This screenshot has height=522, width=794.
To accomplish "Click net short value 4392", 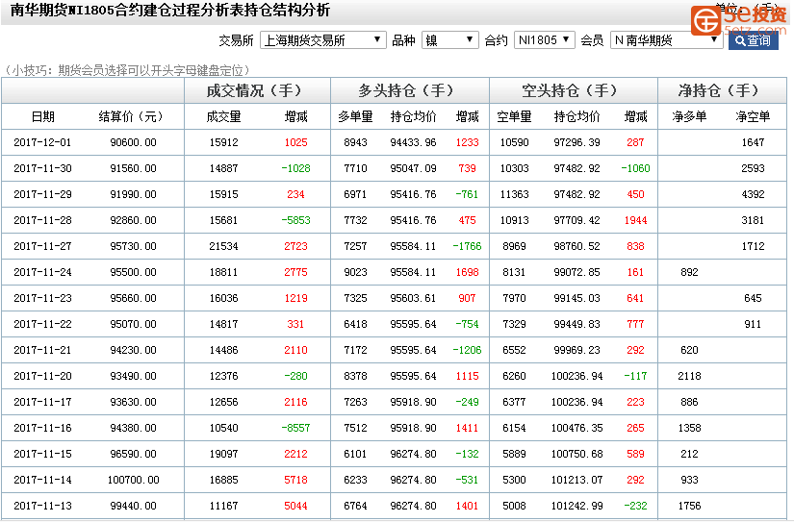I will (x=753, y=194).
